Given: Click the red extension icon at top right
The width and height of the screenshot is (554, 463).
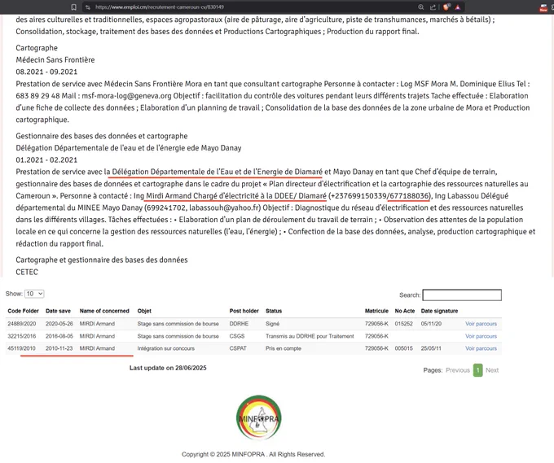Looking at the screenshot, I should [x=543, y=8].
